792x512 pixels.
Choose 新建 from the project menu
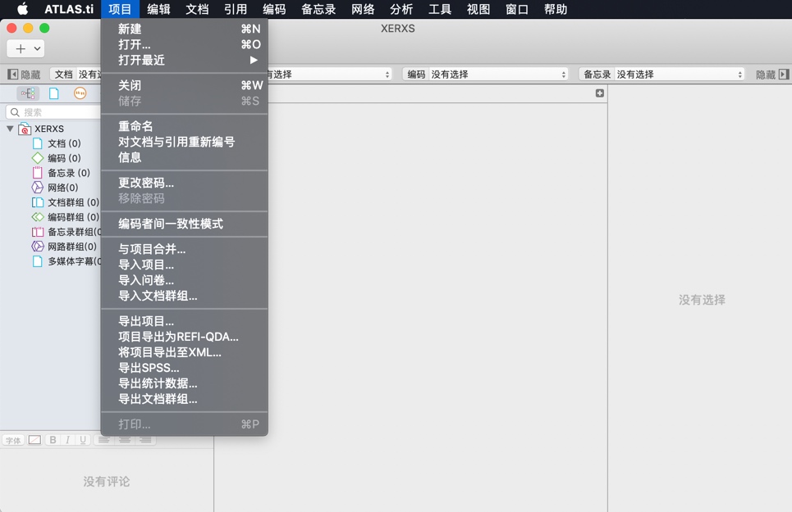point(185,29)
